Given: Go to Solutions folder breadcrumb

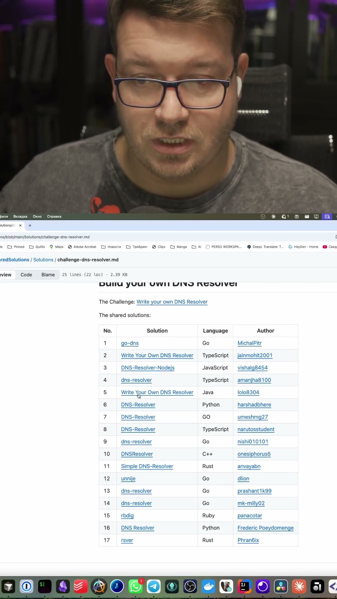Looking at the screenshot, I should pos(43,260).
